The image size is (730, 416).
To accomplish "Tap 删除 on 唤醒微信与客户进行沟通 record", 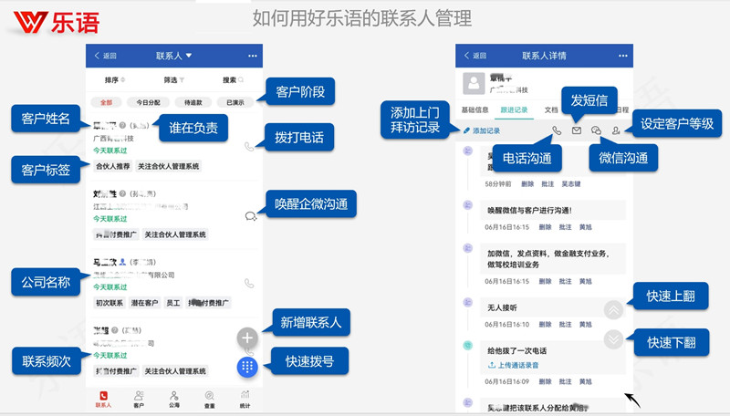I will 545,227.
